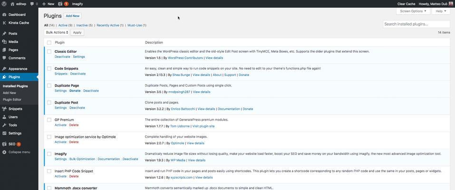Check the Imagify plugin checkbox

pos(49,154)
